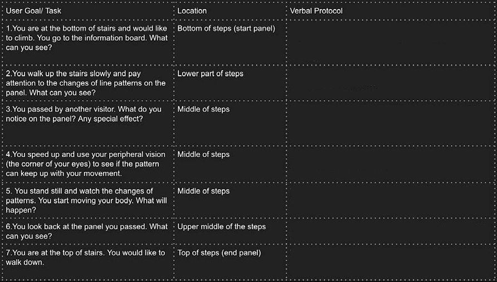Select task 7 about walking down
The width and height of the screenshot is (497, 282).
[85, 258]
